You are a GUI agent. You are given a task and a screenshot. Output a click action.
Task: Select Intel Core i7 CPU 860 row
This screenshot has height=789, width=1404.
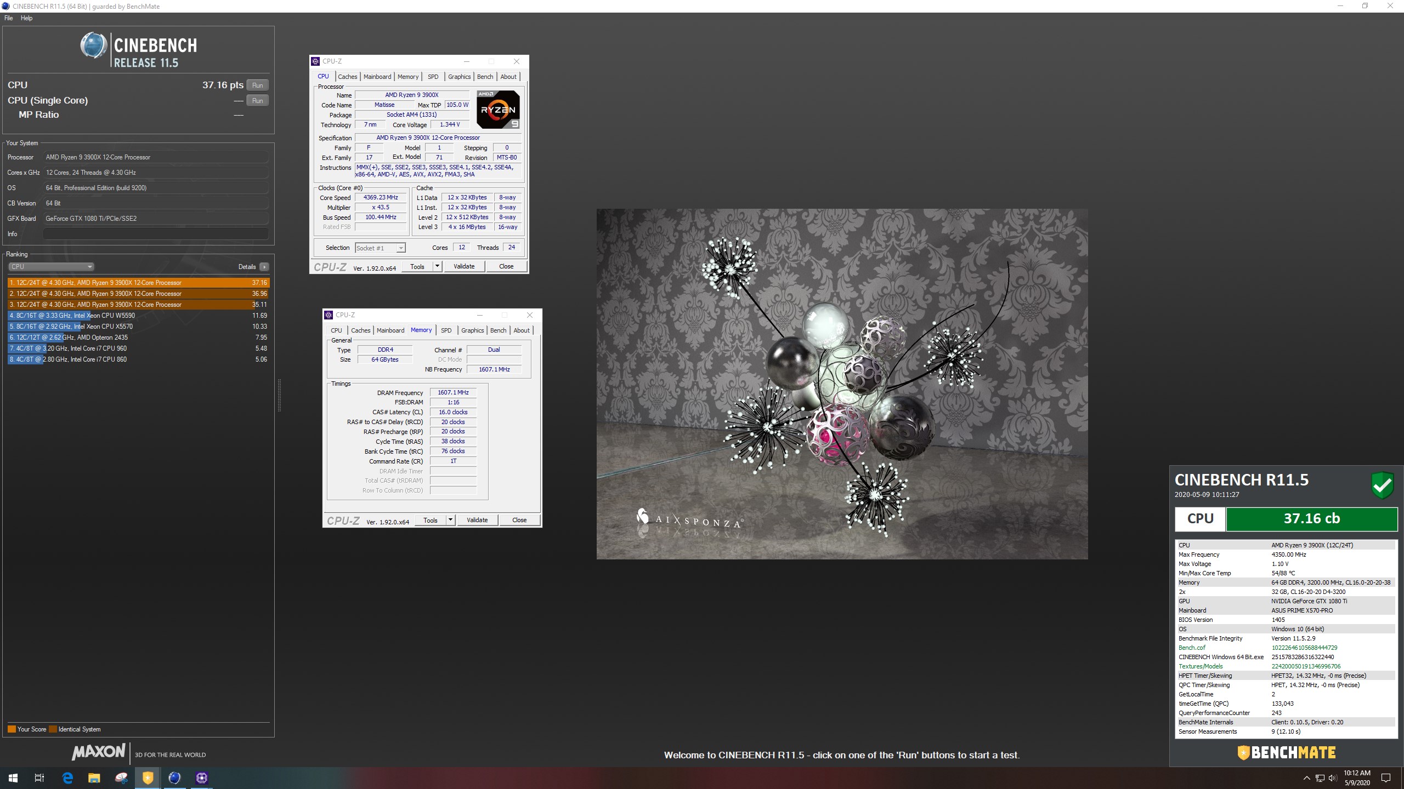[x=139, y=359]
